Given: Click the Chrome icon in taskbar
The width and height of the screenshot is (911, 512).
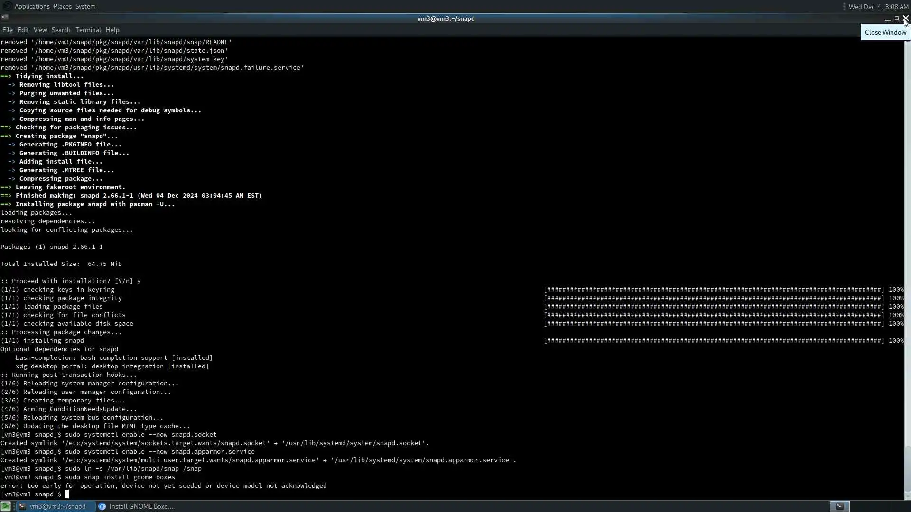Looking at the screenshot, I should 102,506.
